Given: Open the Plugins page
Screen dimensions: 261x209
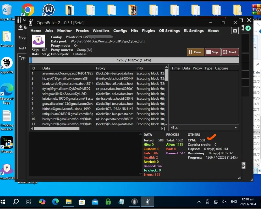Looking at the screenshot, I should pos(148,31).
